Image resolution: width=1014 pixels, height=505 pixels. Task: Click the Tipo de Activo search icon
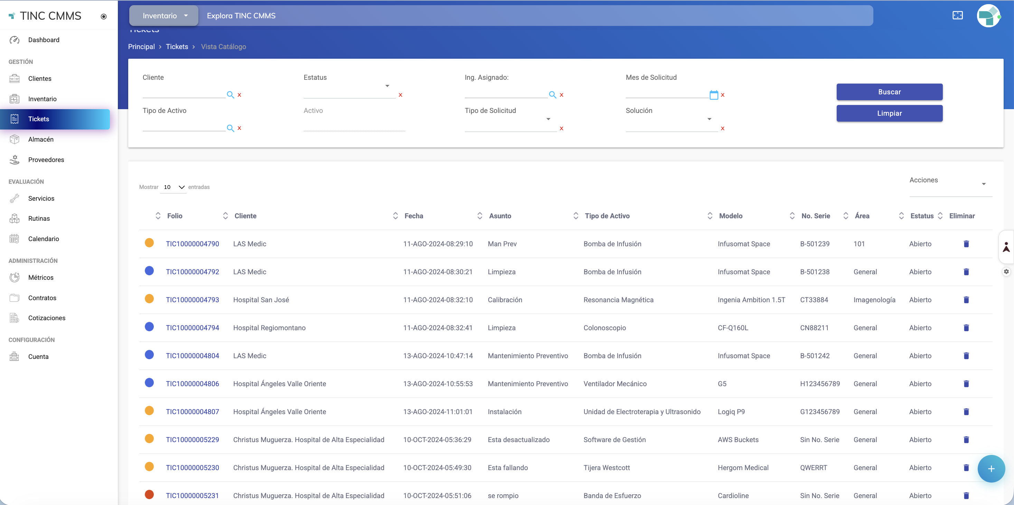[230, 128]
